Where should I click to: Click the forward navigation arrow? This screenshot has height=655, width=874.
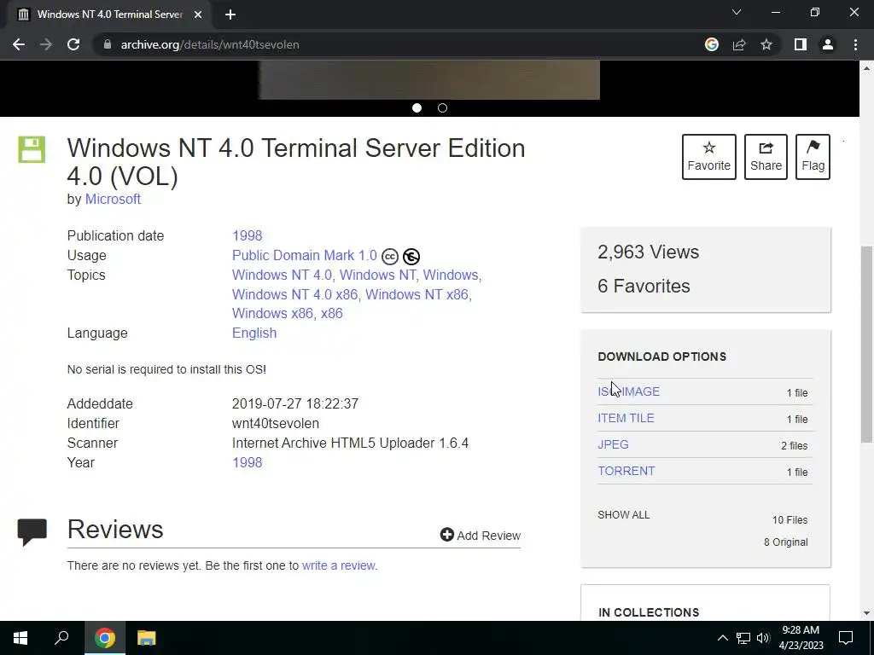[x=46, y=44]
